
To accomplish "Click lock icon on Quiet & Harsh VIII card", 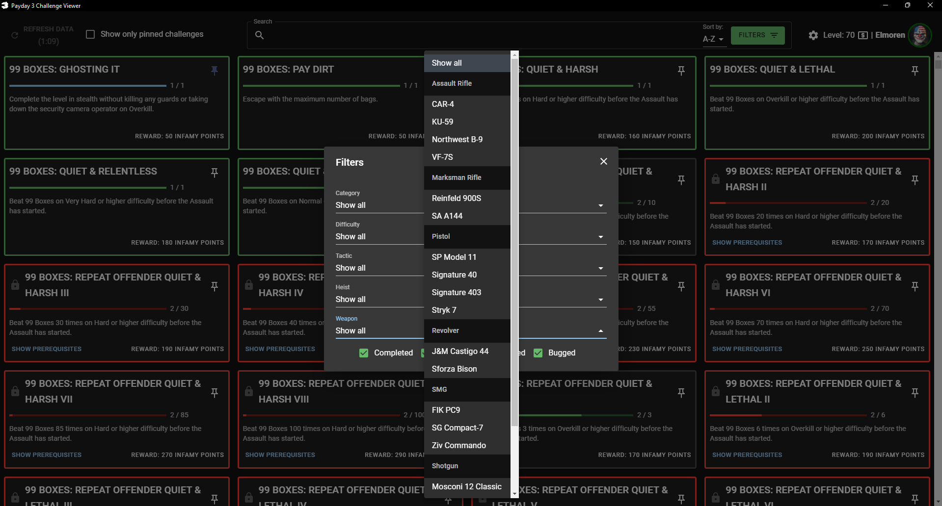I will pos(249,391).
